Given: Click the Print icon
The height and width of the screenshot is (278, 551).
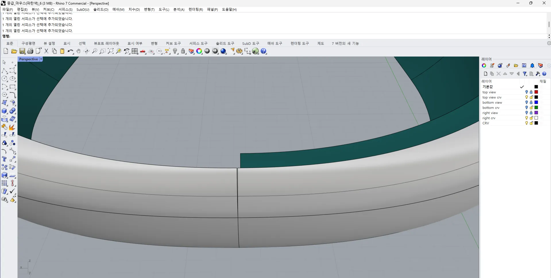Looking at the screenshot, I should [x=30, y=51].
